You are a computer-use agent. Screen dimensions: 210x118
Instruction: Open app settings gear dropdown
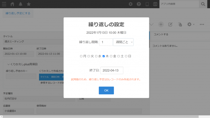click(x=191, y=25)
